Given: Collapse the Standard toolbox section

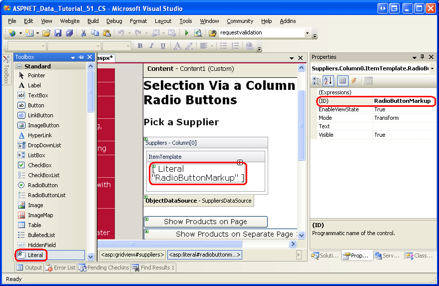Looking at the screenshot, I should point(19,66).
